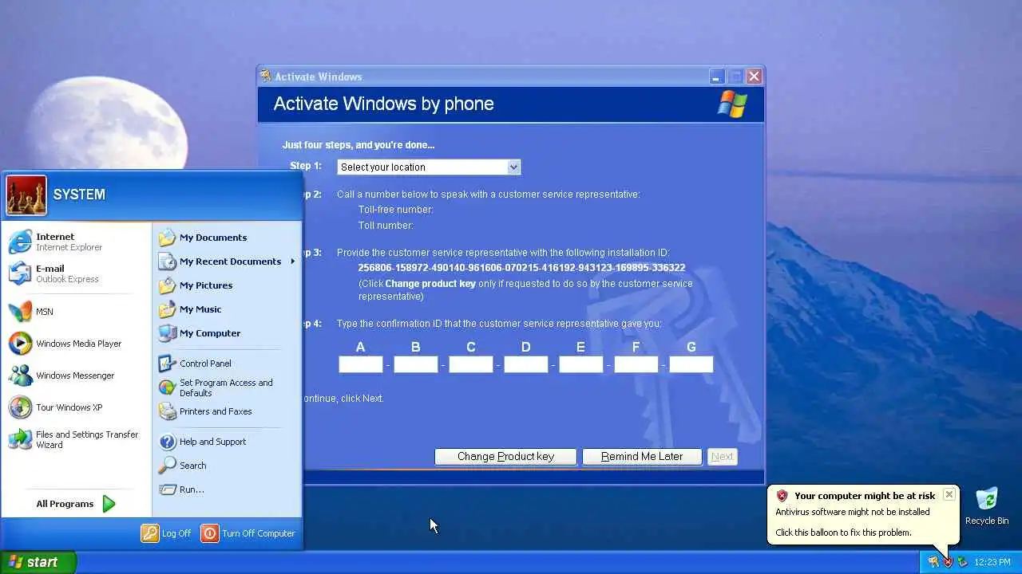Open the My Computer icon
Viewport: 1022px width, 574px height.
coord(167,333)
